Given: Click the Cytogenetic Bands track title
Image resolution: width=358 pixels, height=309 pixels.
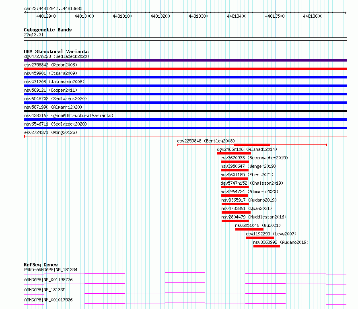Looking at the screenshot, I should pos(48,30).
